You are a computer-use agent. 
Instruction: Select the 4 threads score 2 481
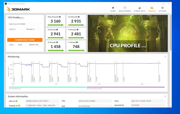point(76,34)
